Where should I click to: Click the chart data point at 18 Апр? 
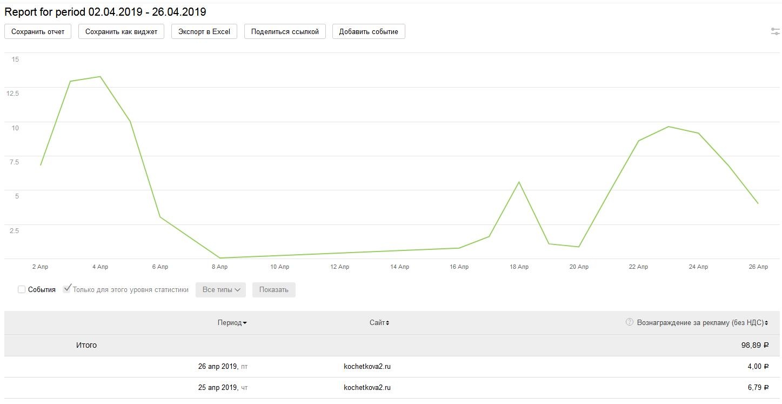tap(519, 182)
